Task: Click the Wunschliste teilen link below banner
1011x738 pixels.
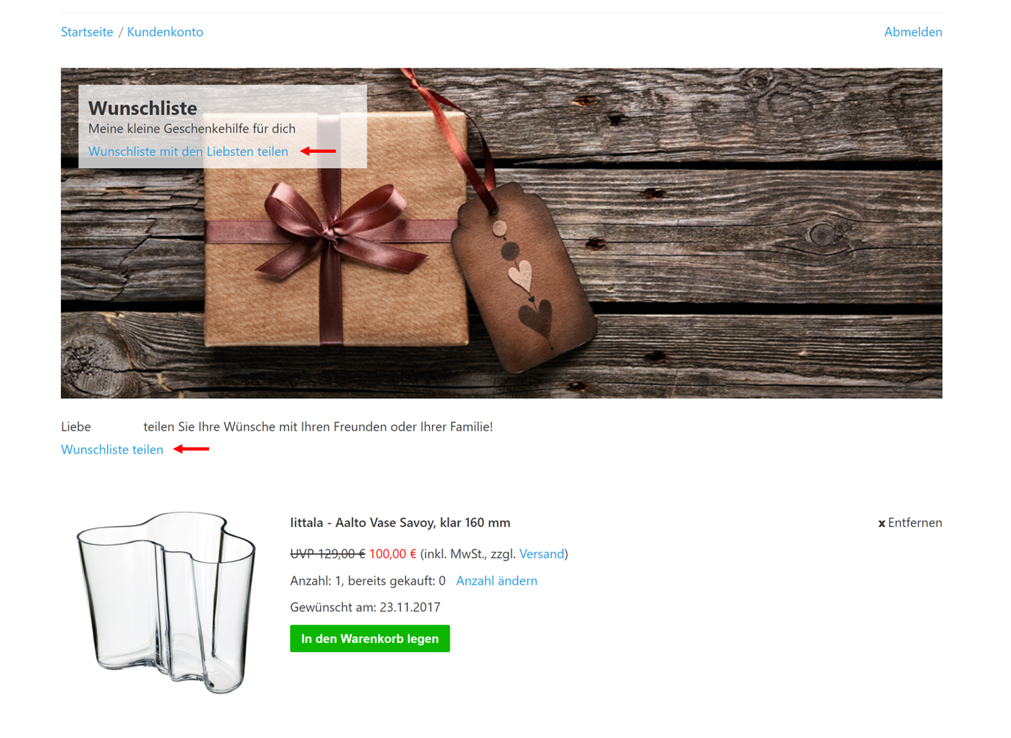Action: pos(112,449)
